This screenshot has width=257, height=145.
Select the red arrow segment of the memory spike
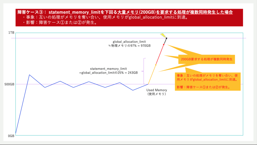(160, 54)
